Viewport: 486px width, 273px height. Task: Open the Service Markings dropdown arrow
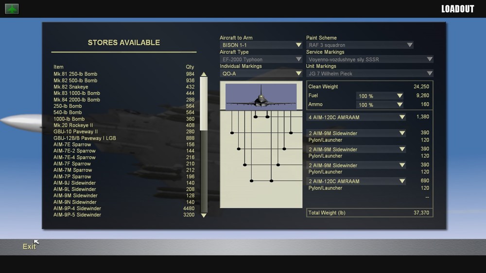click(x=429, y=59)
